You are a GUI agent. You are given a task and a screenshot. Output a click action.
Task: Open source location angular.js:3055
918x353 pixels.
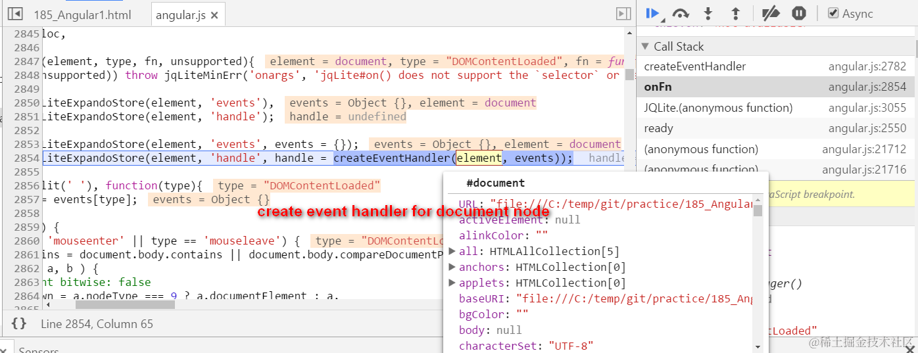[x=867, y=108]
